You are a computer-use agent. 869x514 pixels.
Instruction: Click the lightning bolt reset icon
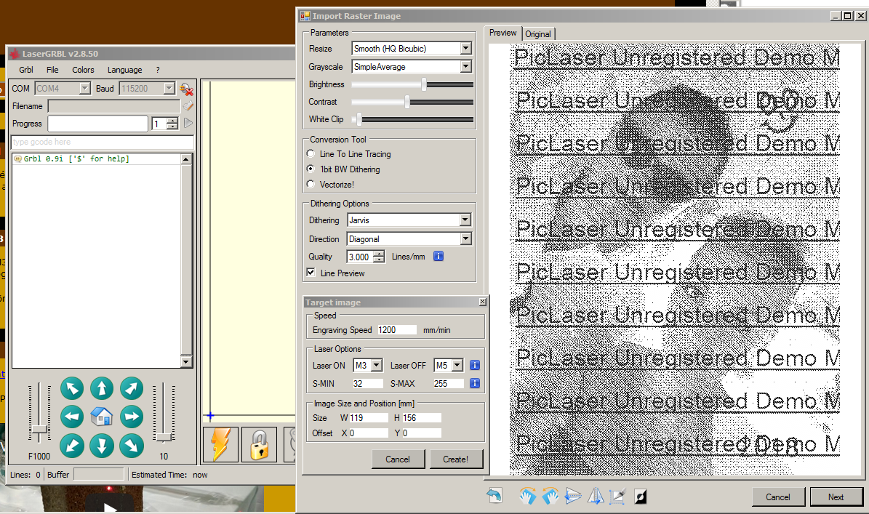pyautogui.click(x=220, y=443)
